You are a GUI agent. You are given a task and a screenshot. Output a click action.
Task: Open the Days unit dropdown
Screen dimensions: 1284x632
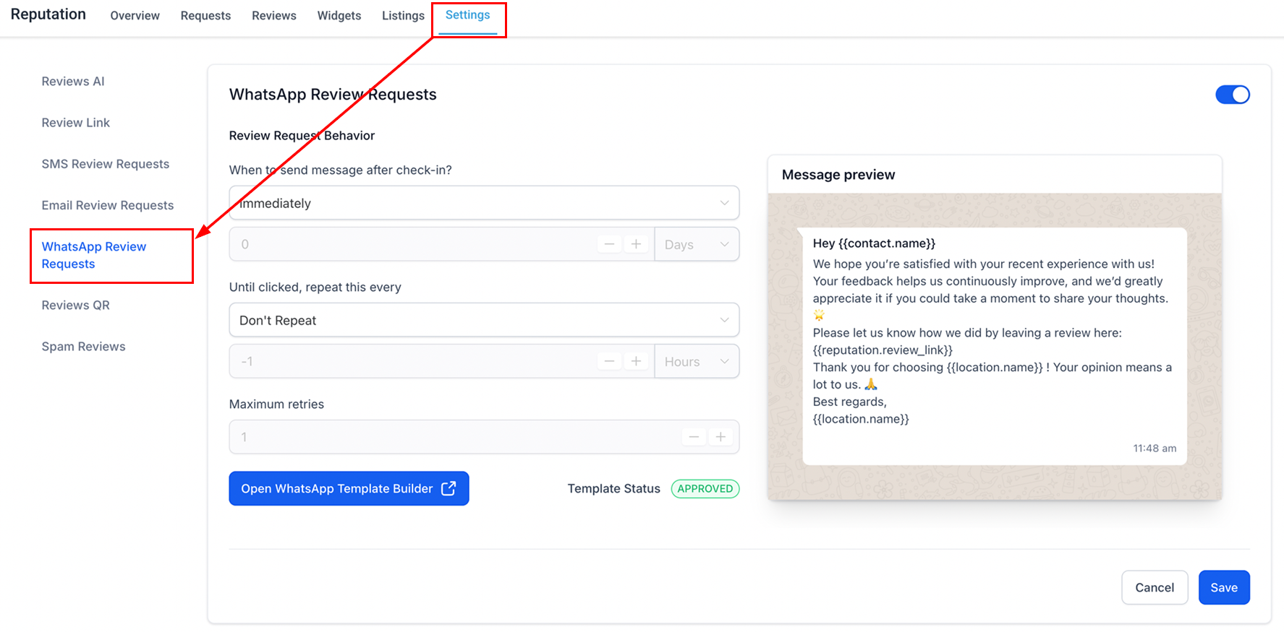(696, 244)
